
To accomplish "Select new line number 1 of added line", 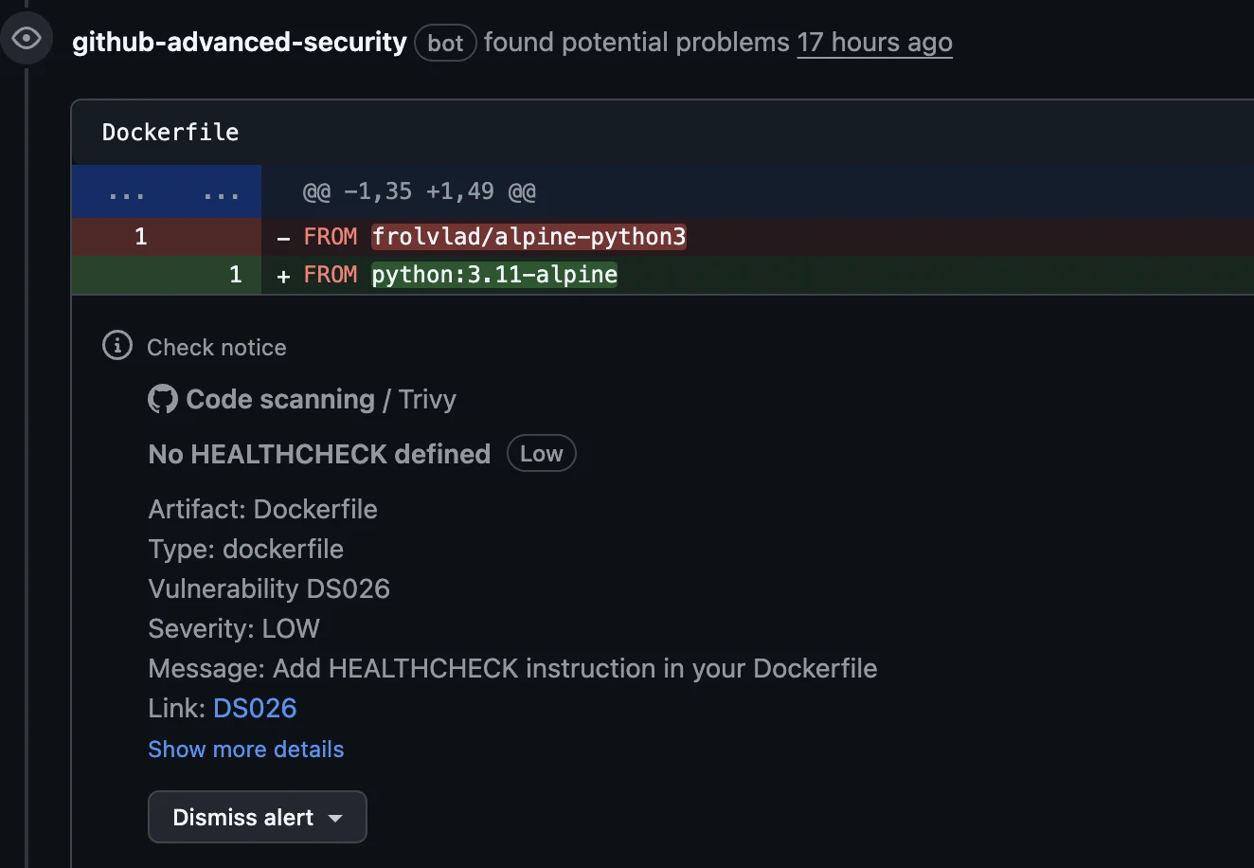I will pyautogui.click(x=235, y=275).
